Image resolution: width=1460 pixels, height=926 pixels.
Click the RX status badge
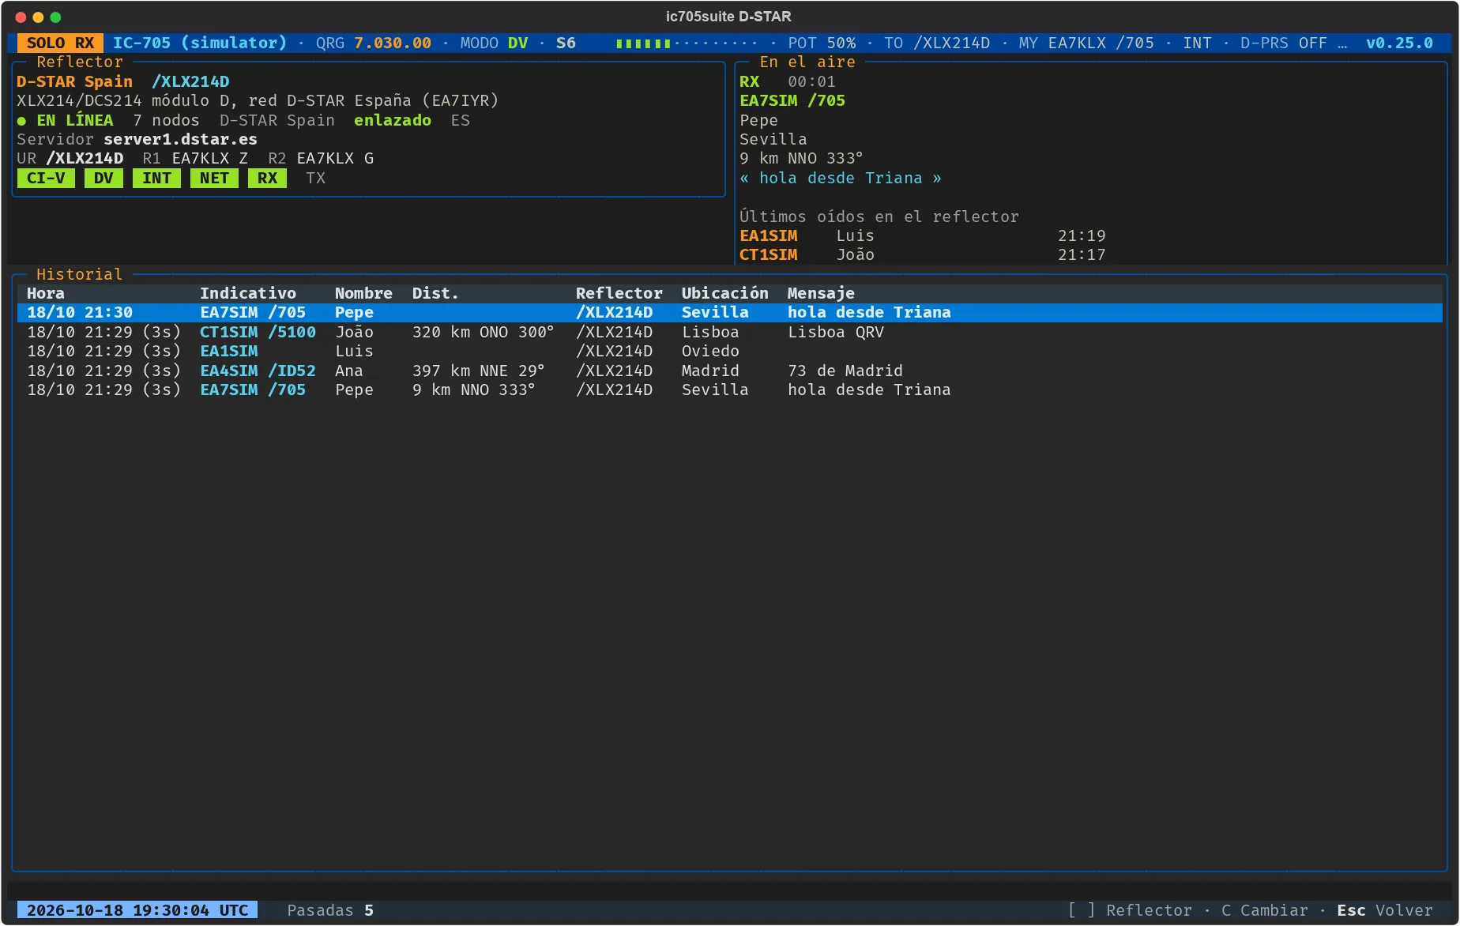[267, 179]
